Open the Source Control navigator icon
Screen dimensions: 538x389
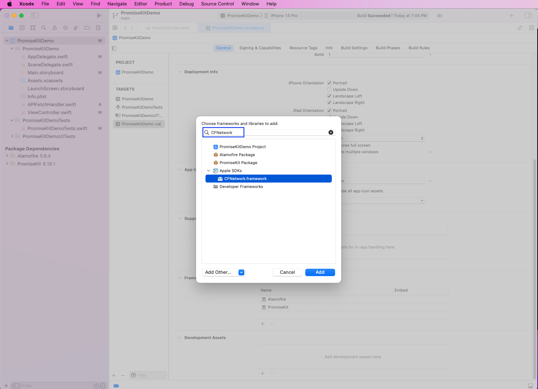coord(22,28)
